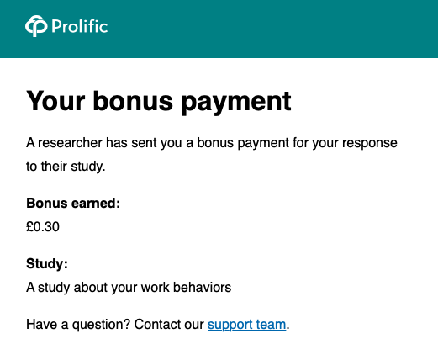Click the Prolific logo icon

coord(36,26)
